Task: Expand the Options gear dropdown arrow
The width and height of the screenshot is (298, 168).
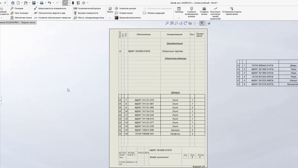Action: click(x=88, y=3)
